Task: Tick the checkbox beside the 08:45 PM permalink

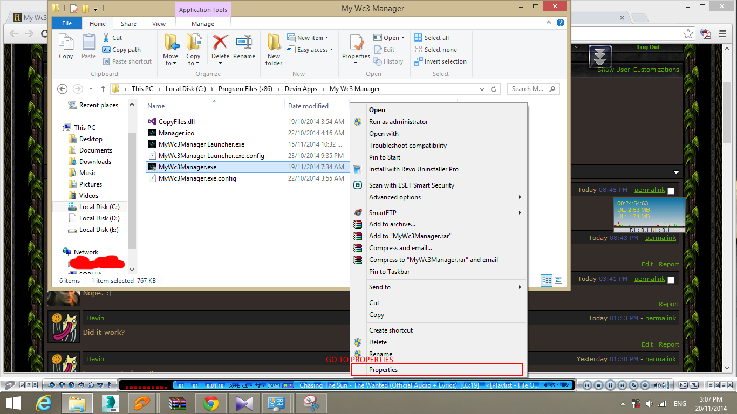Action: point(671,191)
